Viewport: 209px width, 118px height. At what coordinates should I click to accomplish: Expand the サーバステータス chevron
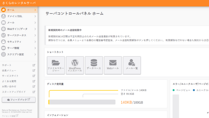35,35
